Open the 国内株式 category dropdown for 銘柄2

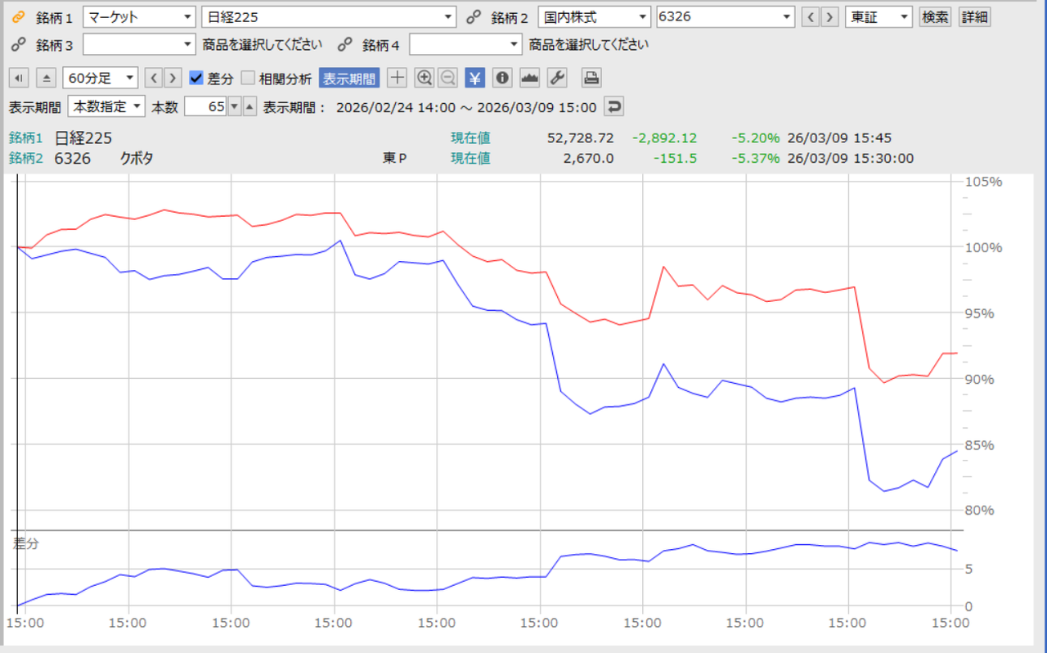coord(595,17)
